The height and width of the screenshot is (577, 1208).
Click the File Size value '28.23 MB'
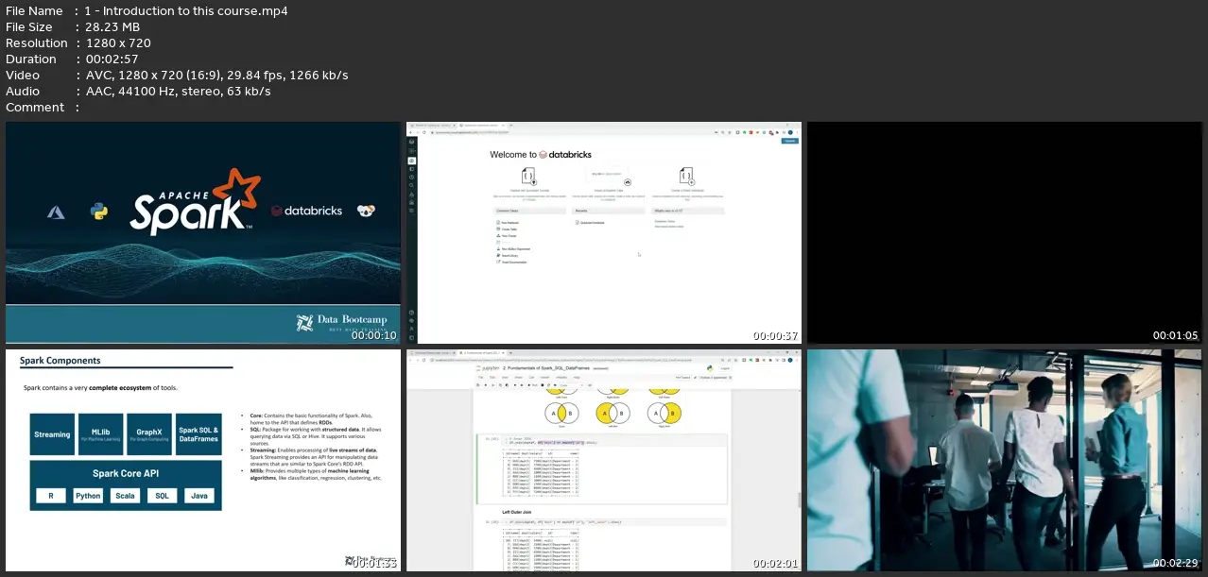112,26
